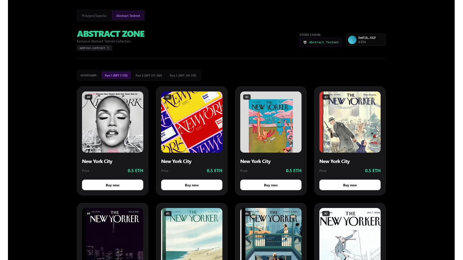Viewport: 463px width, 260px height.
Task: Click the 0.5 ETH price on NFT #2
Action: pos(294,171)
